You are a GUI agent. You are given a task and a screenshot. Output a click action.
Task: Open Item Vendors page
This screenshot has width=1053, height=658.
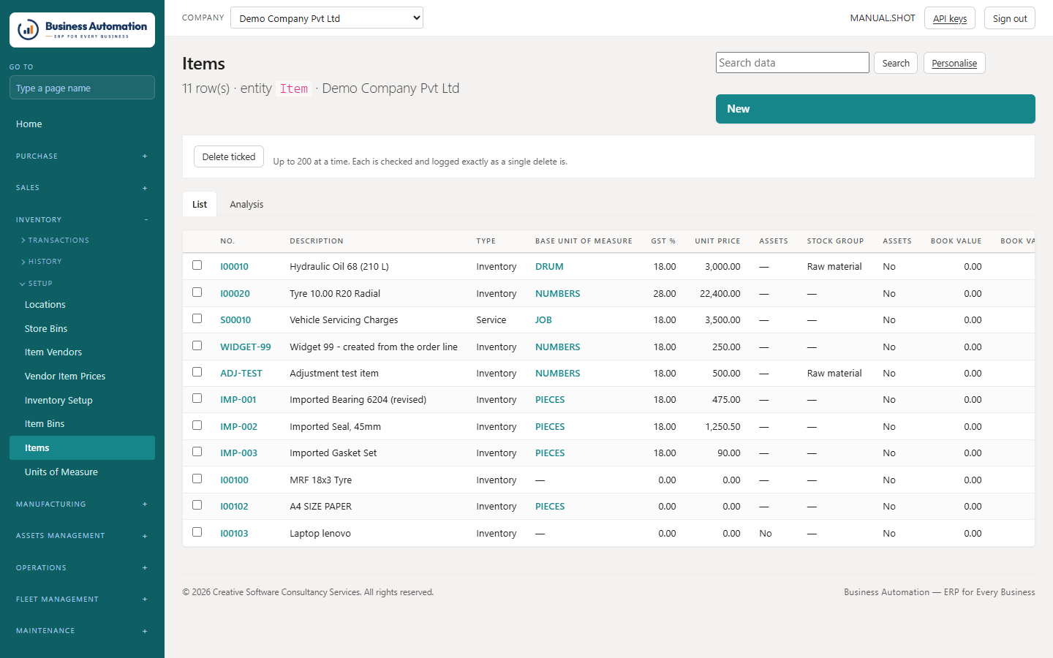[x=82, y=352]
